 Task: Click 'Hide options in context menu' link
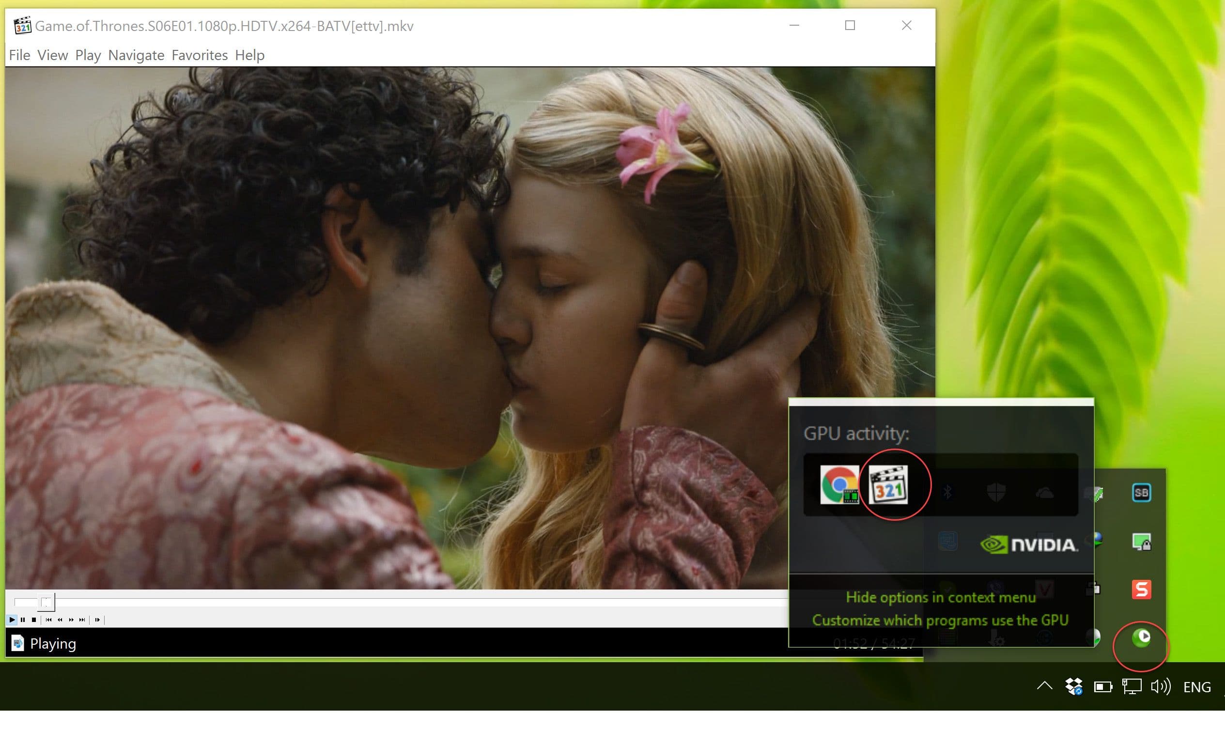coord(941,597)
